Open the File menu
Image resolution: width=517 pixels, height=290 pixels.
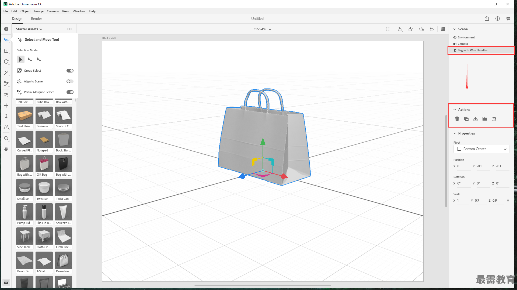5,11
